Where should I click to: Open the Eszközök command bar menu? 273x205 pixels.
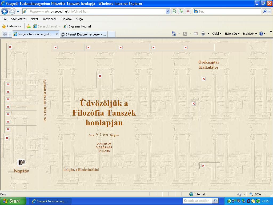click(x=250, y=34)
